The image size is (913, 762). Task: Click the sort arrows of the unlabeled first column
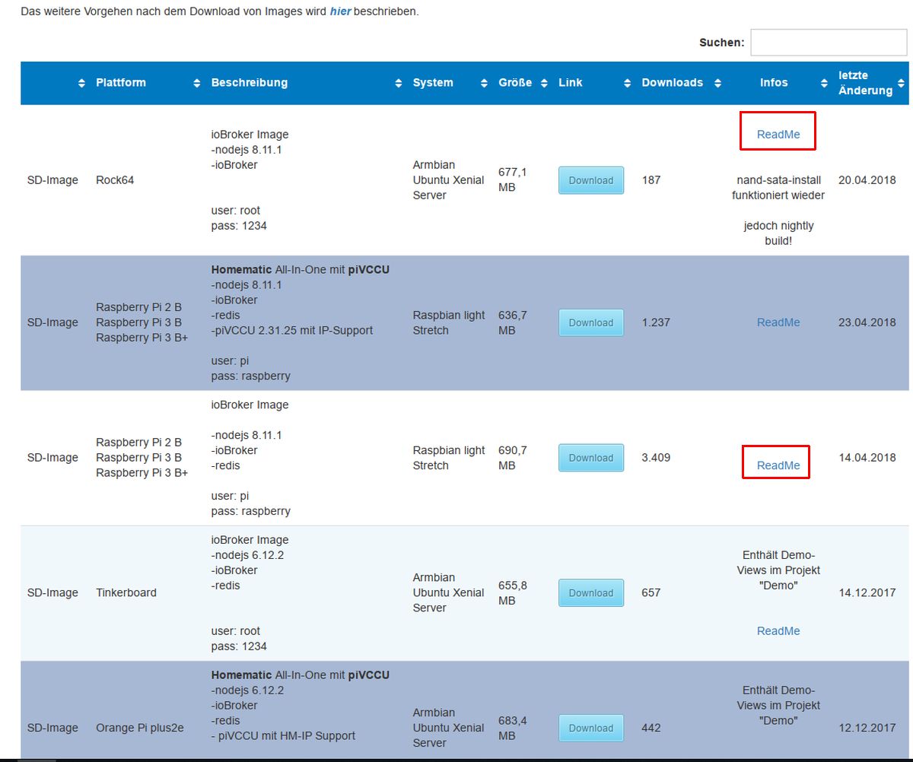[x=81, y=83]
